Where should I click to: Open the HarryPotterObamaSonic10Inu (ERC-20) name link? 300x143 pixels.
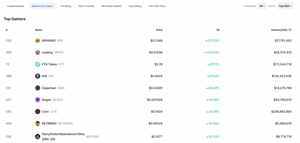(x=63, y=137)
